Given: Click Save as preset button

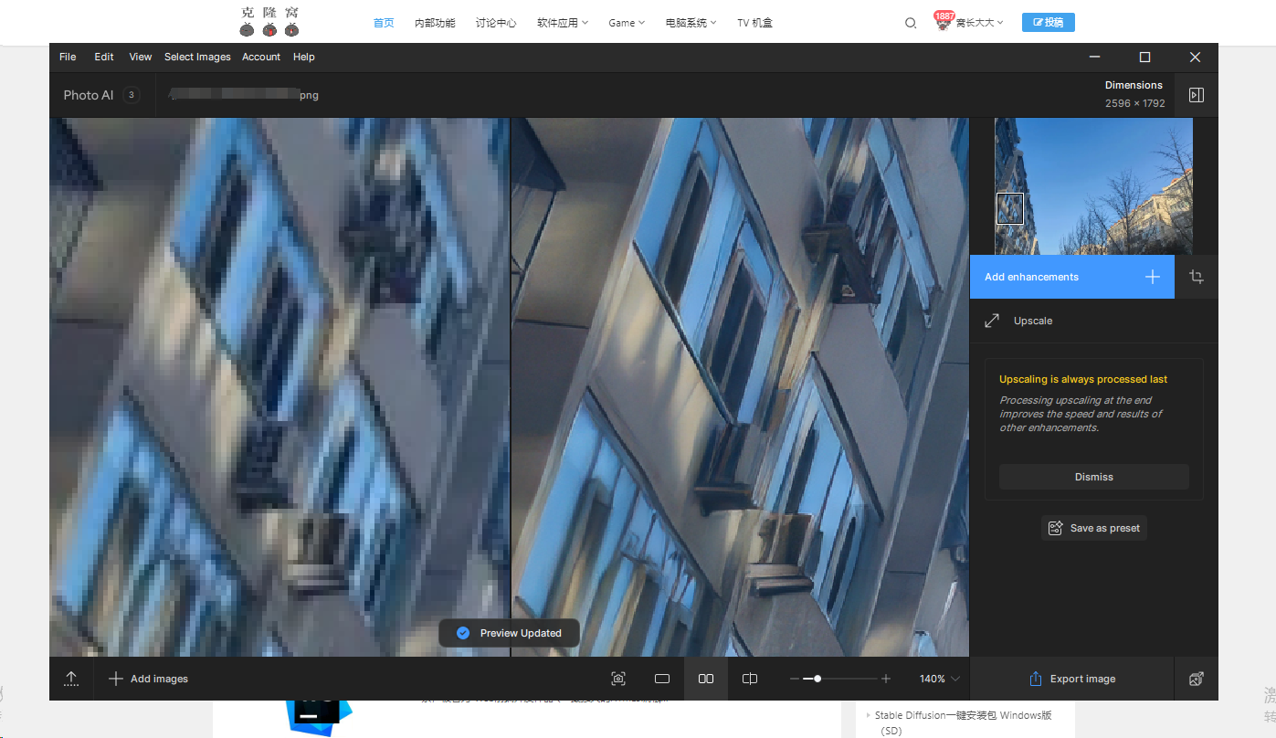Looking at the screenshot, I should pos(1094,528).
